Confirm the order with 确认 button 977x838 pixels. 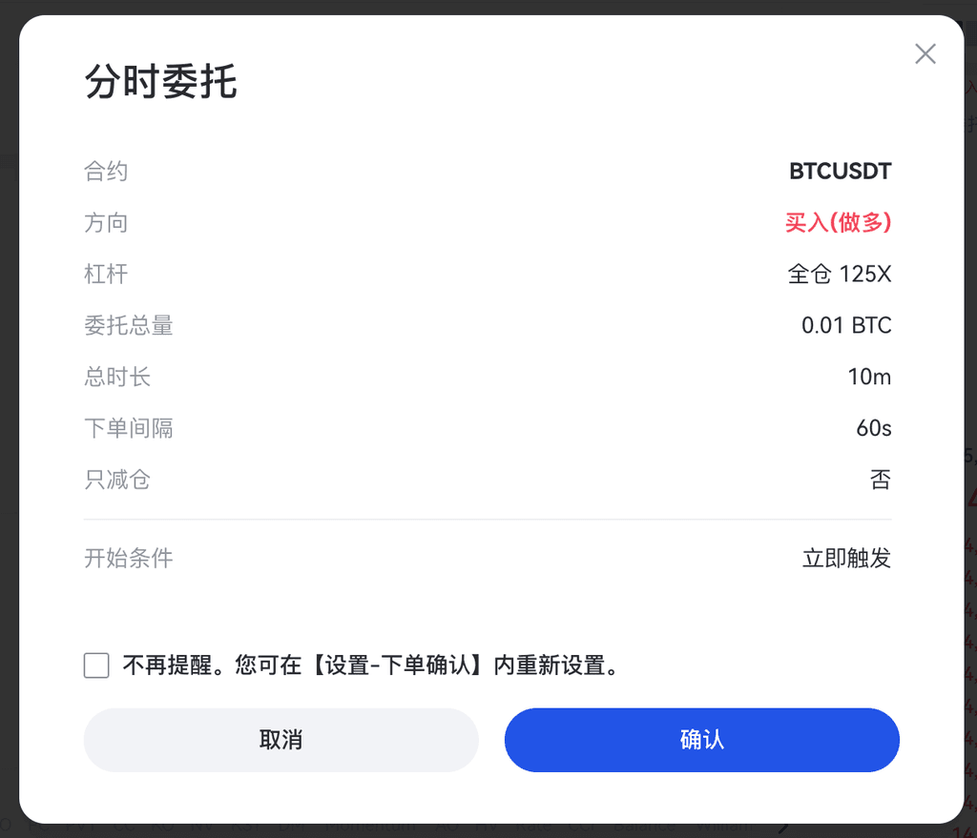pos(701,740)
